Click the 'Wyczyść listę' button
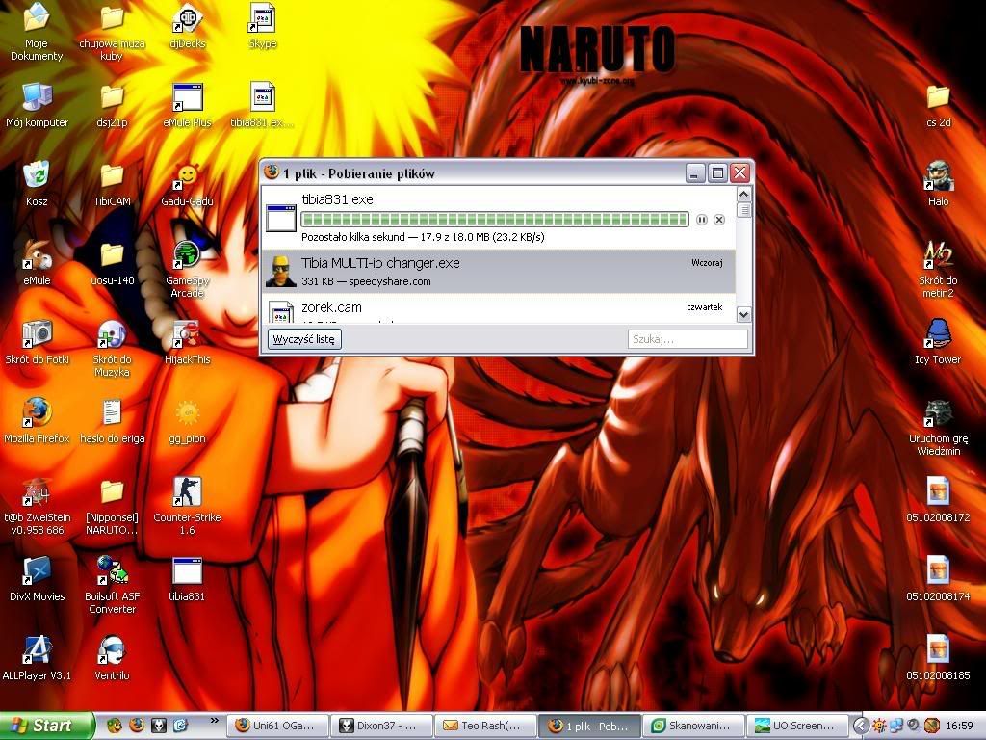 304,339
